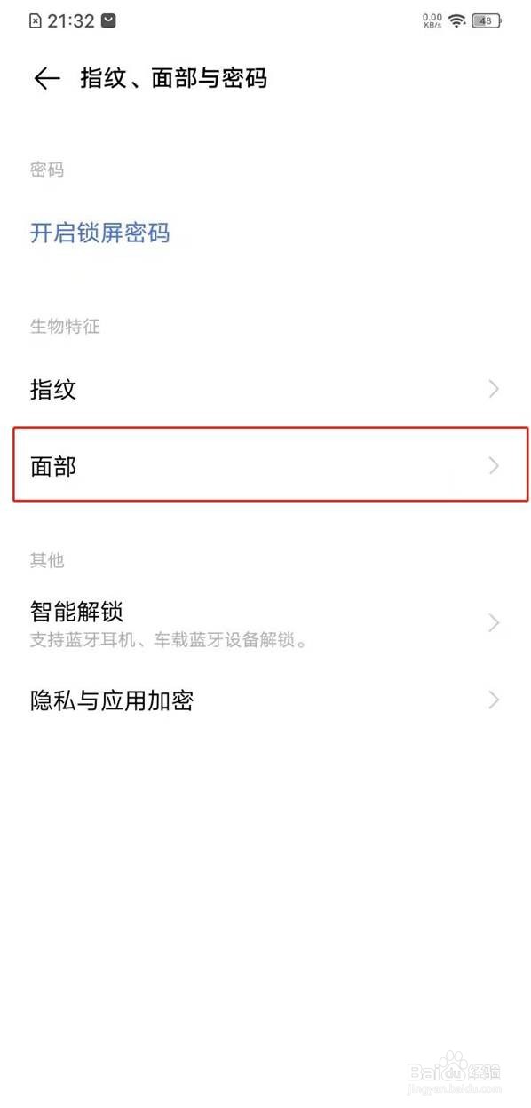
Task: Expand the 面部 chevron arrow
Action: click(495, 466)
